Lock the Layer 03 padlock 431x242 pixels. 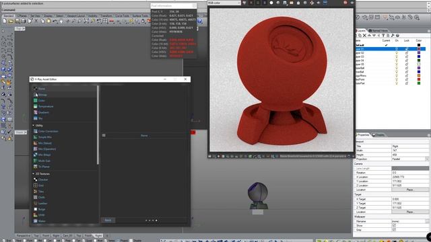pos(407,56)
